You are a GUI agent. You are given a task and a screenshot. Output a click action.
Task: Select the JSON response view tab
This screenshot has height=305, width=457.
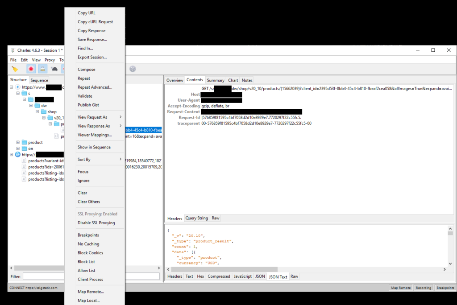click(260, 276)
